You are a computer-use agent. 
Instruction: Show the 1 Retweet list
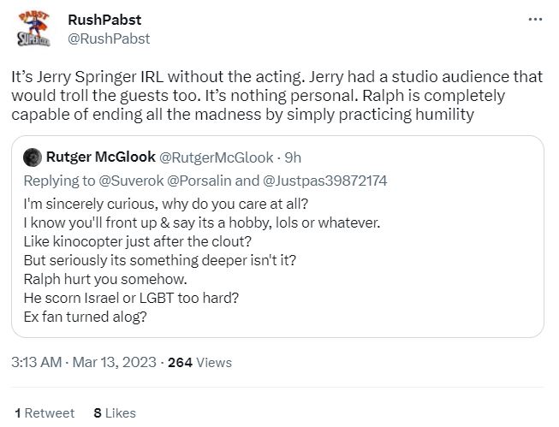(45, 413)
